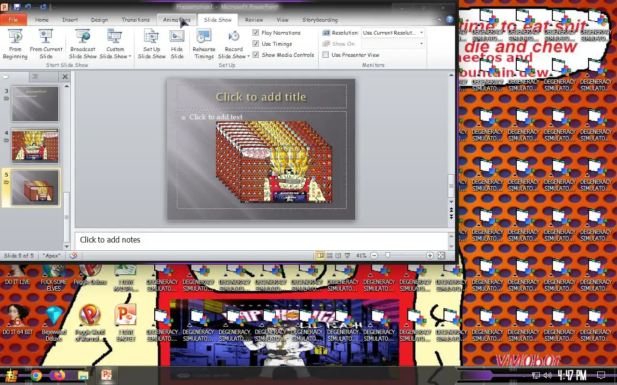Screen dimensions: 617x385
Task: Switch to the Transitions tab
Action: (135, 20)
